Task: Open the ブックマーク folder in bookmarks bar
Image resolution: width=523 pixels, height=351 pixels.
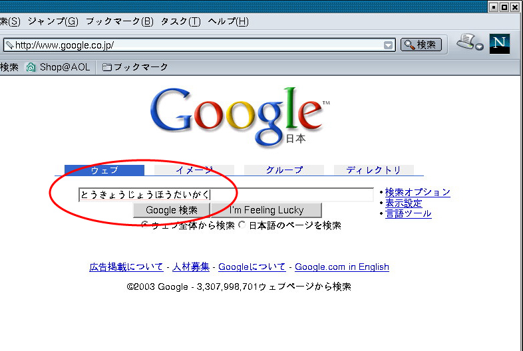Action: click(135, 67)
